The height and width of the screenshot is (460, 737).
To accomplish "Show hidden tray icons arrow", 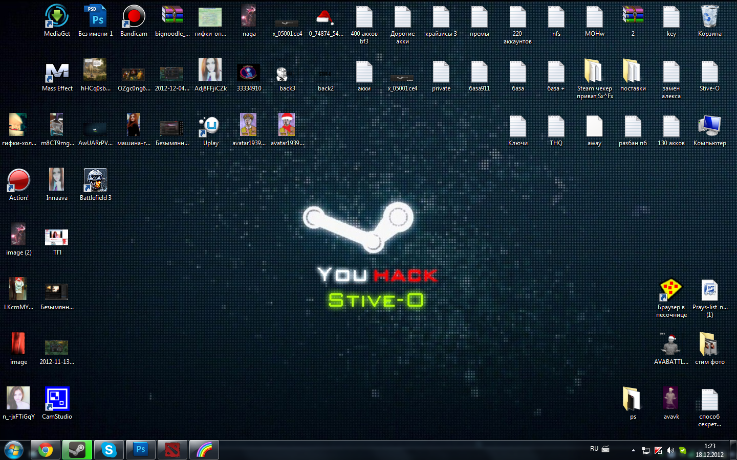I will pos(633,450).
